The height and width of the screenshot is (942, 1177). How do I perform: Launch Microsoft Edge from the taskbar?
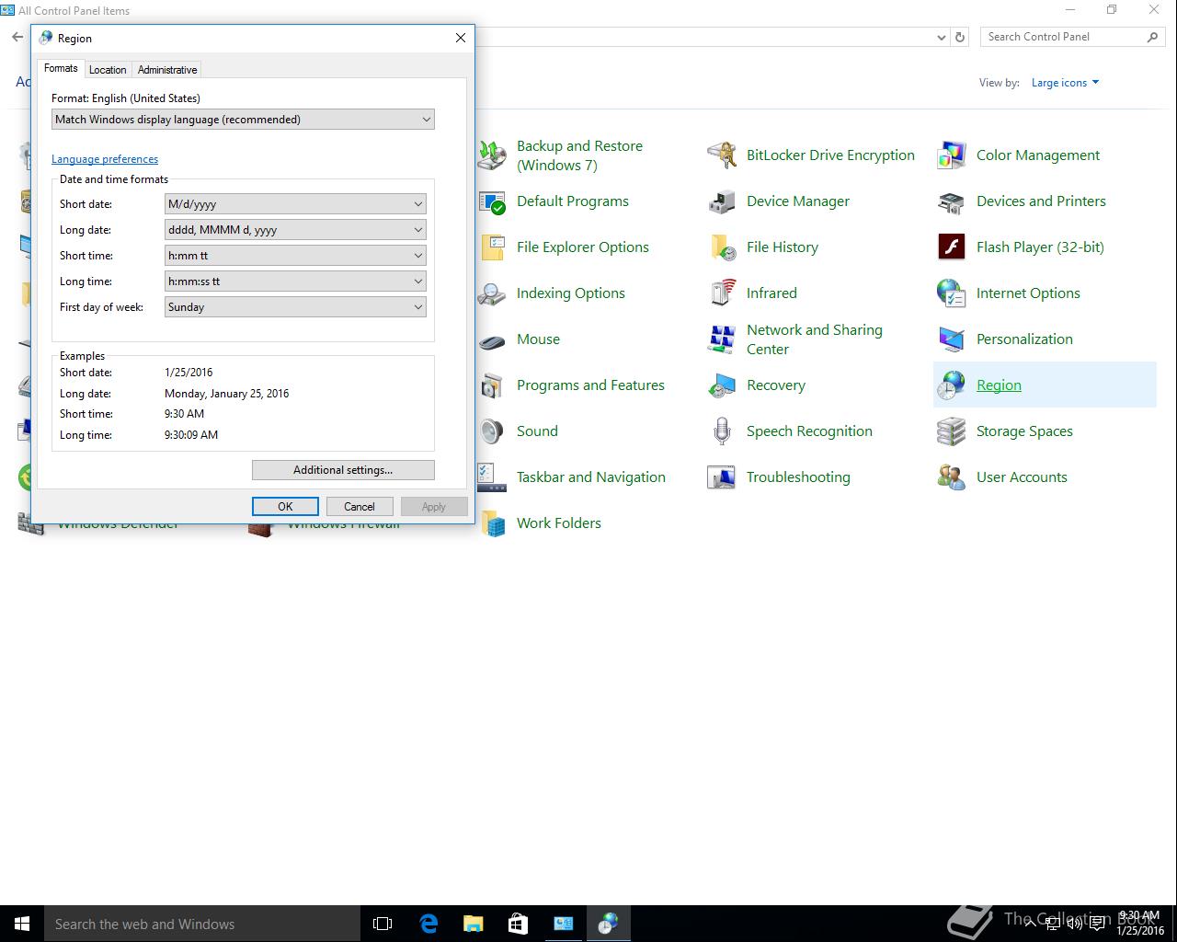429,924
